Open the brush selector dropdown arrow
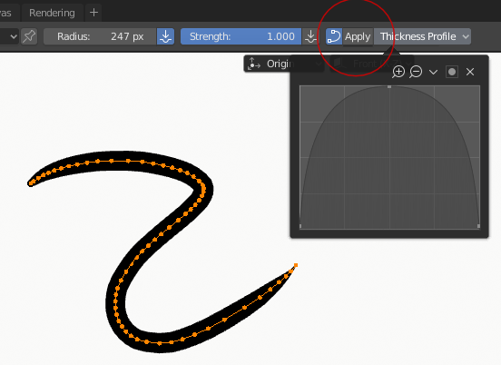This screenshot has height=365, width=501. click(x=14, y=36)
